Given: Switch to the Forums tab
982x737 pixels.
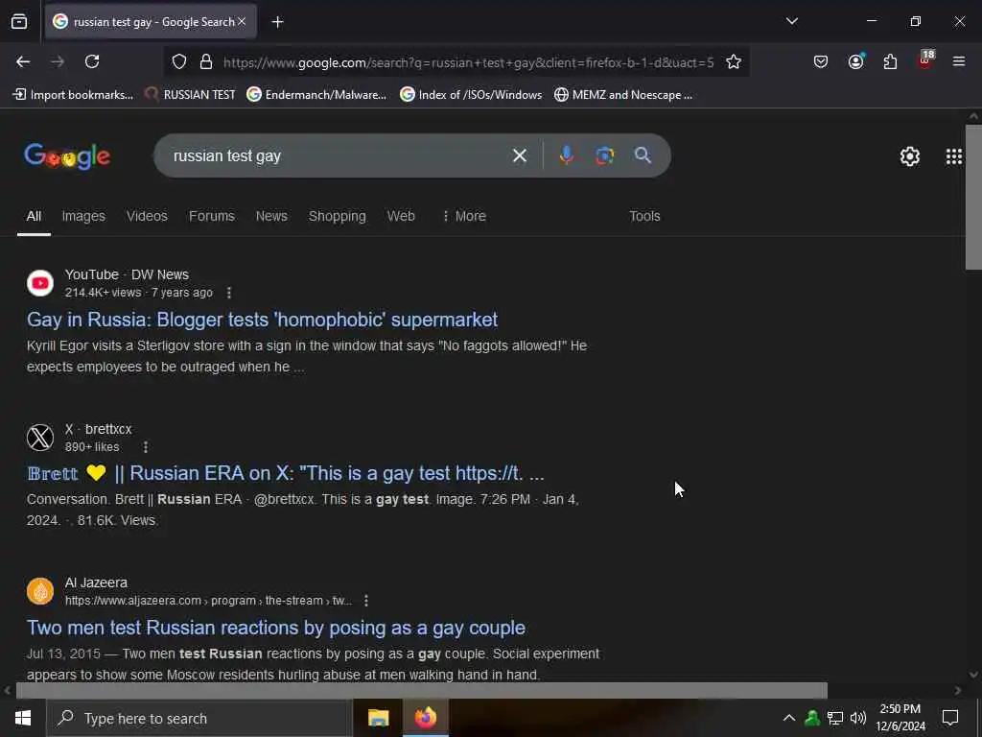Looking at the screenshot, I should pyautogui.click(x=212, y=216).
